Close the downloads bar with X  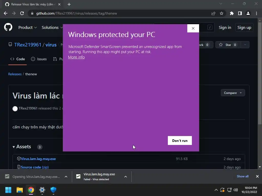(257, 176)
